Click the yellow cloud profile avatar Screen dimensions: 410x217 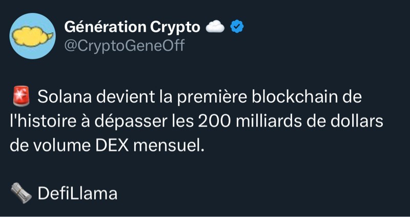coord(33,36)
